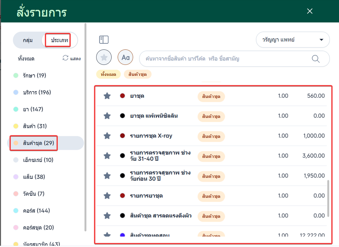Select ทั้งหมด in the left sidebar
The height and width of the screenshot is (247, 339).
26,59
